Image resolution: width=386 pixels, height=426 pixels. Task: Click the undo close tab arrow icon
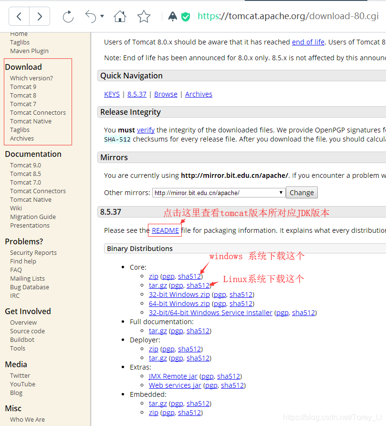91,16
